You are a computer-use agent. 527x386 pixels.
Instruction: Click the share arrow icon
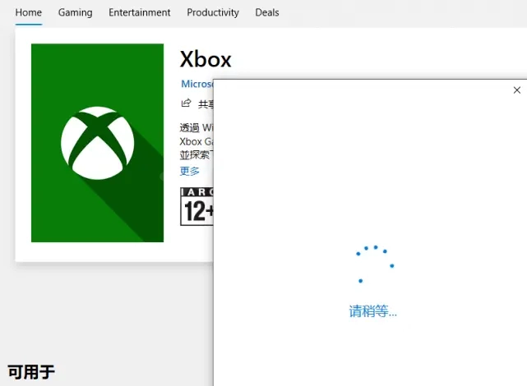[x=186, y=103]
